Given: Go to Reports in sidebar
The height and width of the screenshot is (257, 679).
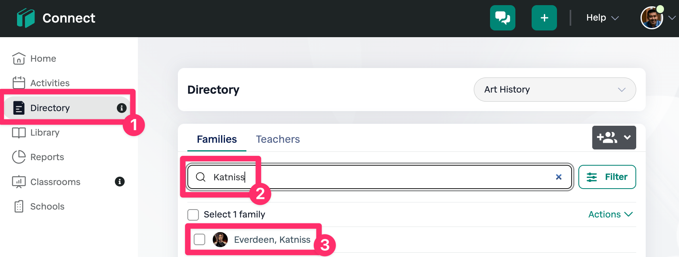Looking at the screenshot, I should 47,157.
